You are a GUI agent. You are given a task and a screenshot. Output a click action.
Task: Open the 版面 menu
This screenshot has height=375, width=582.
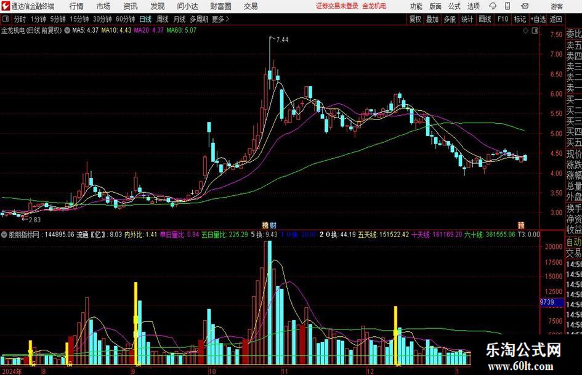(435, 6)
